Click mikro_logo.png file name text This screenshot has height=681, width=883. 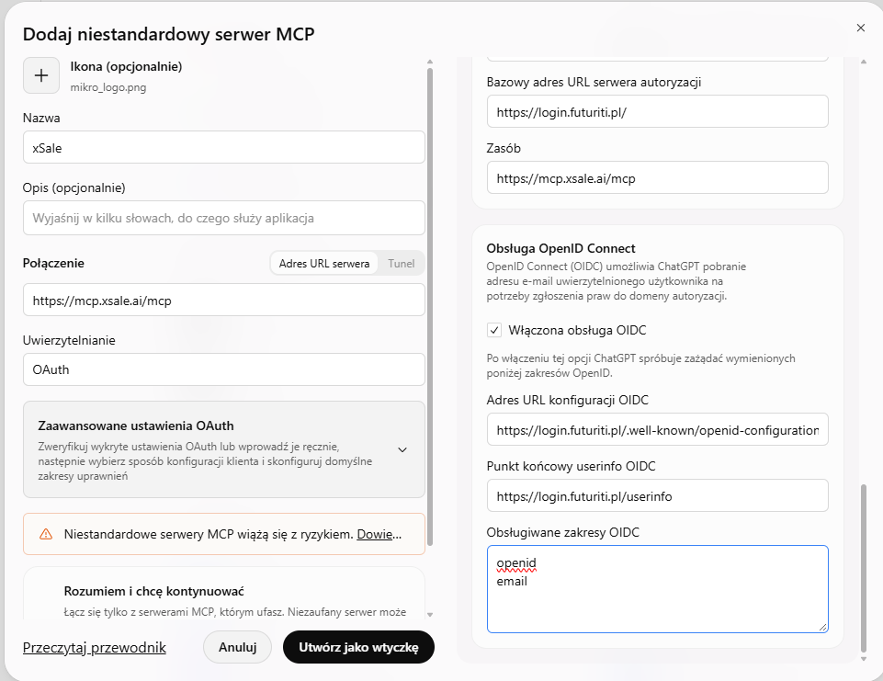pos(108,87)
